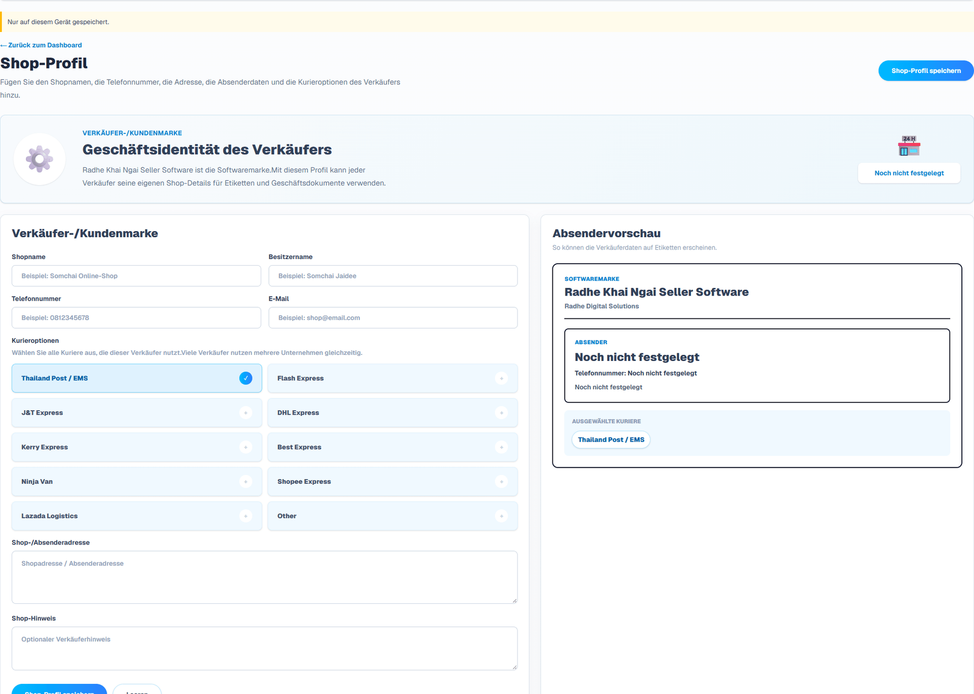
Task: Click the Noch nicht festgelegt badge button
Action: pos(909,173)
